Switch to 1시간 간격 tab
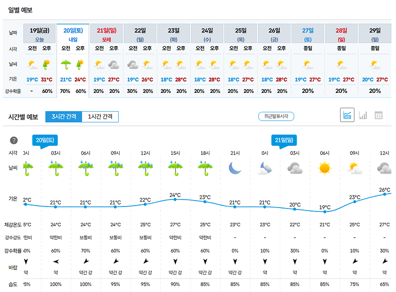The height and width of the screenshot is (292, 396). click(x=100, y=117)
